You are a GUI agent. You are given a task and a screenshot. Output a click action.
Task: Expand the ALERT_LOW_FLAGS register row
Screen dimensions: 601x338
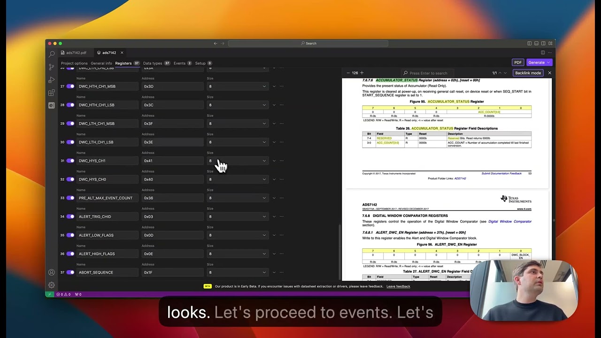tap(274, 235)
